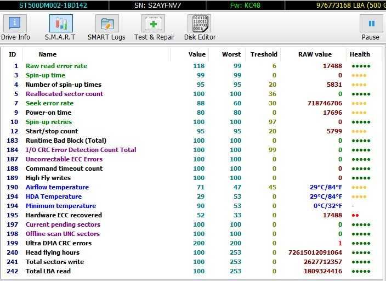Image resolution: width=386 pixels, height=281 pixels.
Task: Select Reallocated sector count row
Action: (191, 94)
